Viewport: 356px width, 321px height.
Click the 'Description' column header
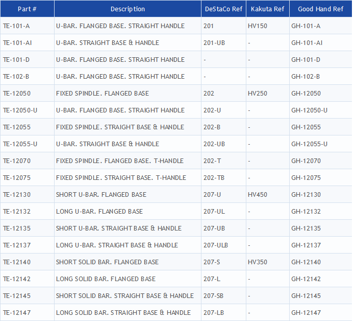point(128,9)
